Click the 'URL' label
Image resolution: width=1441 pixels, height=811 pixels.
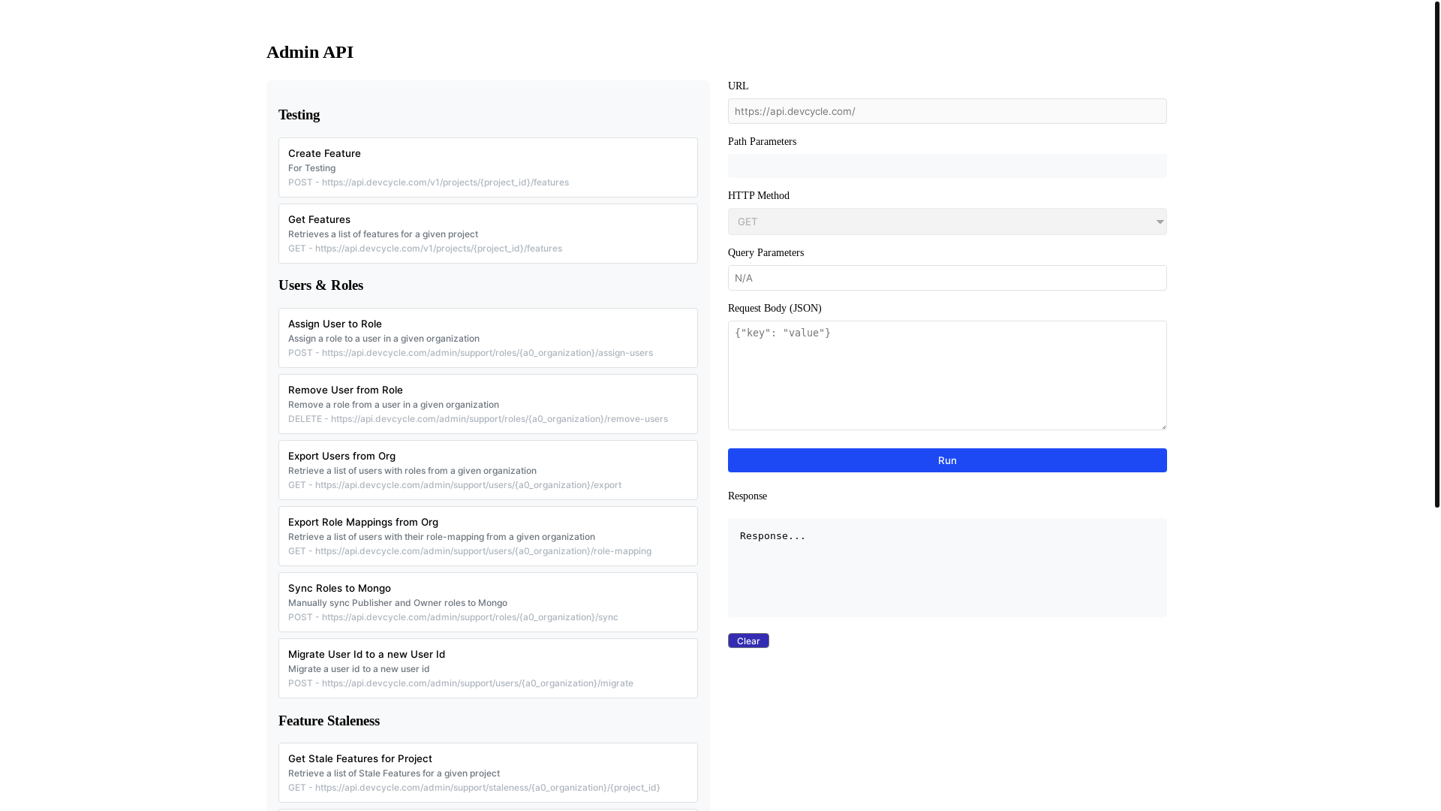738,86
